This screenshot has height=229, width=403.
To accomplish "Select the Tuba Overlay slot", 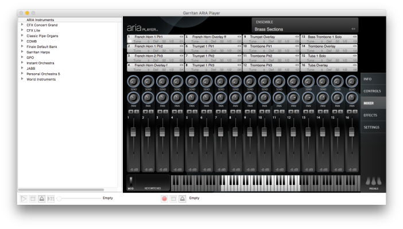I will click(x=329, y=68).
